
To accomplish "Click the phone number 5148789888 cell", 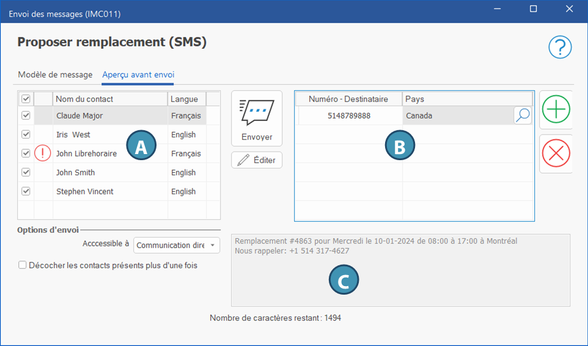I will pos(348,116).
